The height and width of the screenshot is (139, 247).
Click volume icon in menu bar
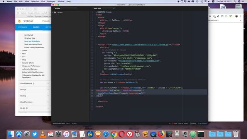(x=209, y=2)
